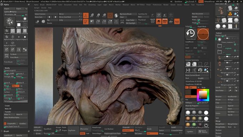243x137 pixels.
Task: Toggle the Mrgb channel button
Action: coord(203,88)
